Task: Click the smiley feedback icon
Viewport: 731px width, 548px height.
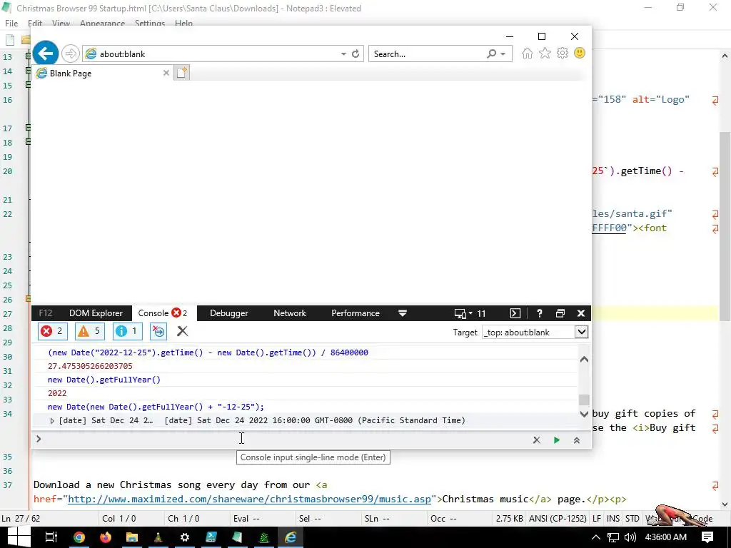Action: click(580, 53)
